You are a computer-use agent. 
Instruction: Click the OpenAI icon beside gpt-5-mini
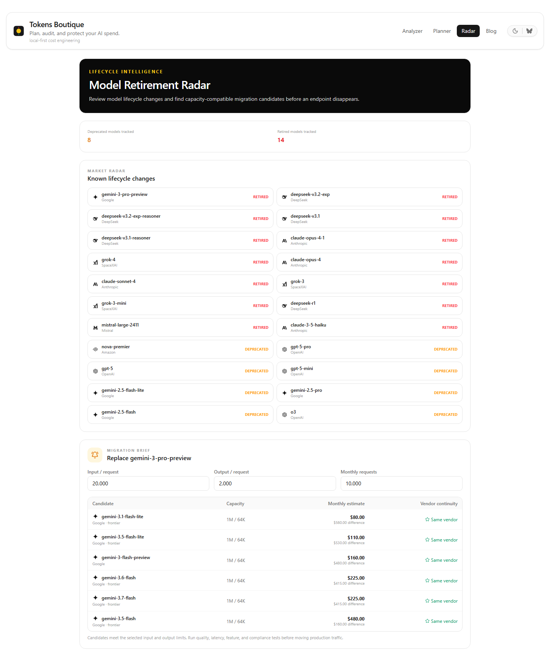coord(285,371)
